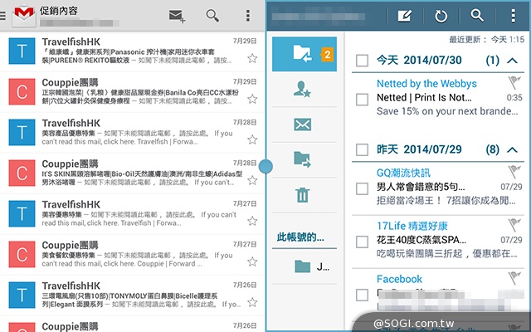
Task: Grab the split-screen divider handle
Action: pyautogui.click(x=265, y=166)
